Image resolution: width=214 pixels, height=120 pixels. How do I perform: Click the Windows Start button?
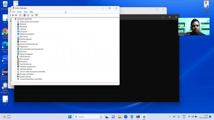(x=70, y=117)
